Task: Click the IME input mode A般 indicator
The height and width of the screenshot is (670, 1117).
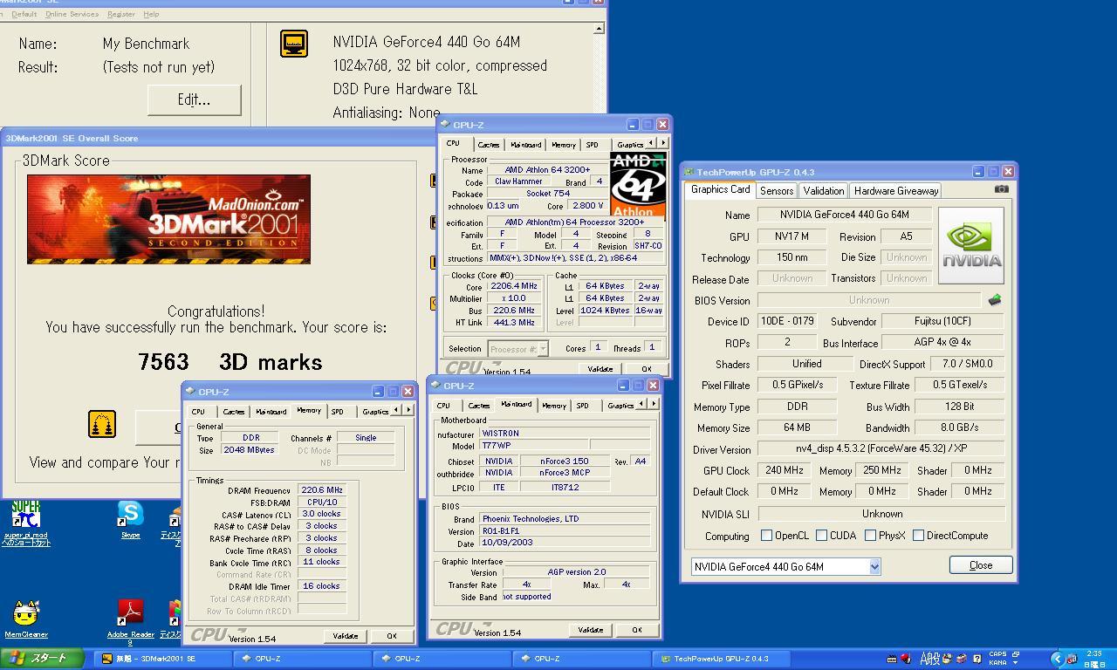Action: [x=930, y=659]
